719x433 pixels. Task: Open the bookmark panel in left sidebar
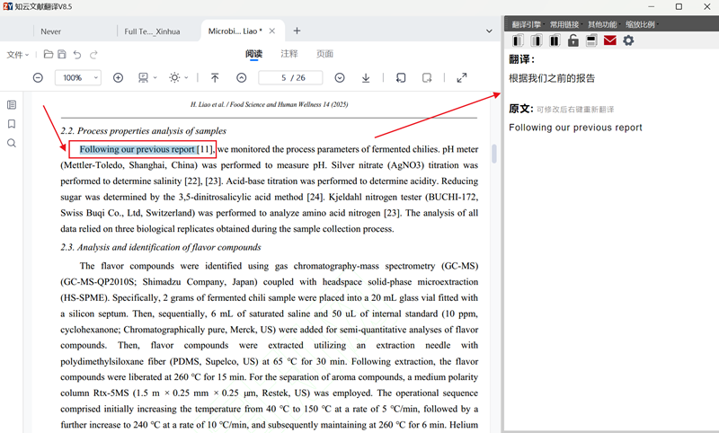(x=12, y=124)
